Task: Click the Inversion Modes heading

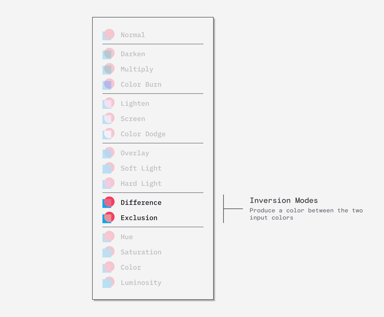Action: click(284, 201)
